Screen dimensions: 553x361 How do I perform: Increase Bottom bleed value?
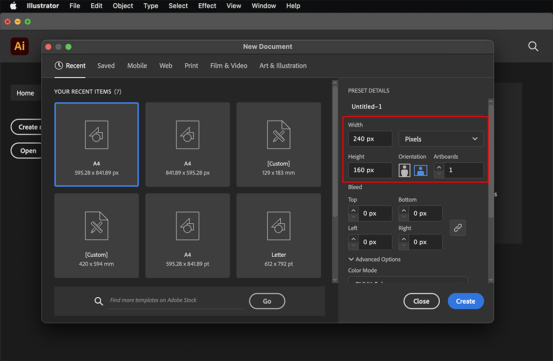404,210
